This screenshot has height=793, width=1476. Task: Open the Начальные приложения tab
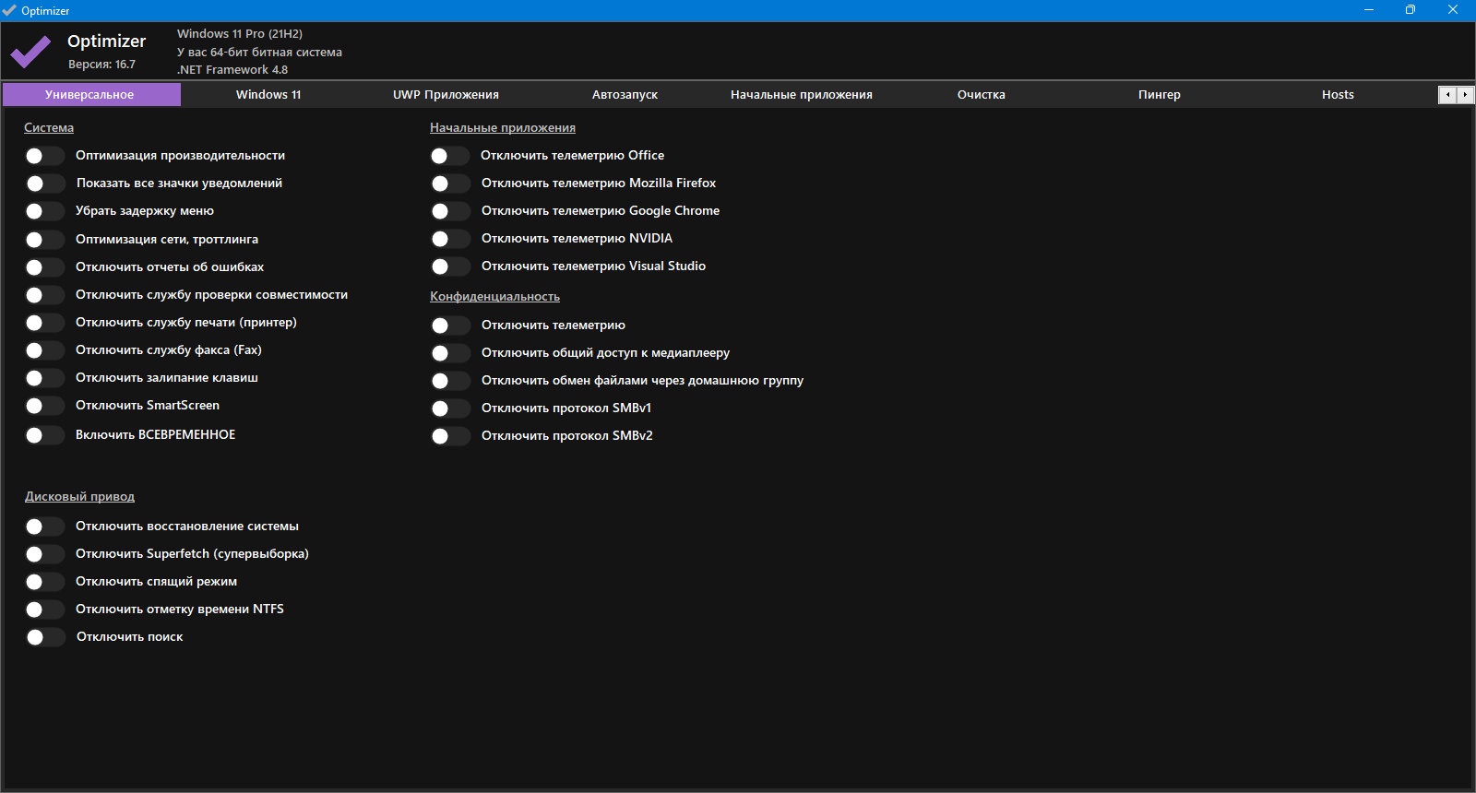[802, 94]
